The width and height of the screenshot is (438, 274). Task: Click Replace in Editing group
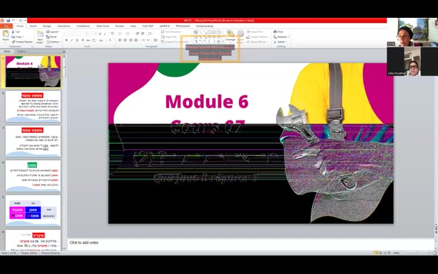click(281, 37)
